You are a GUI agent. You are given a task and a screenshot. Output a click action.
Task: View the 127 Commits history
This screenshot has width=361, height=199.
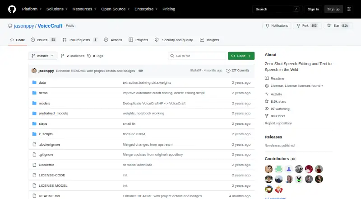[x=238, y=71]
